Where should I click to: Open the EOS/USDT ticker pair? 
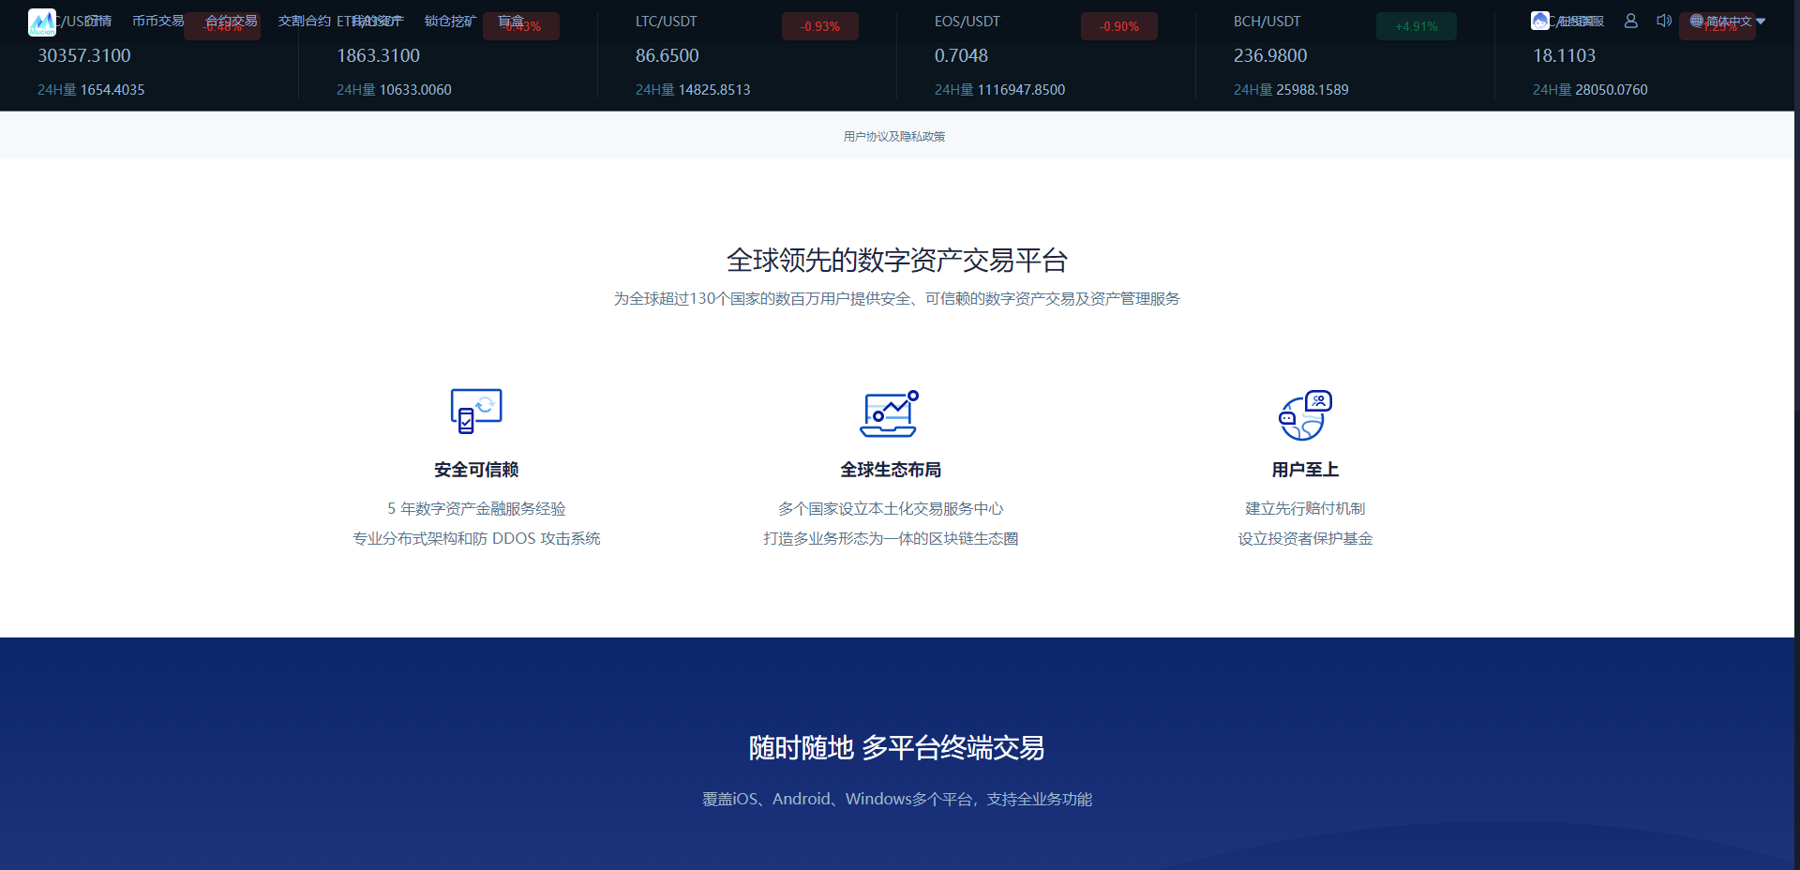(x=967, y=22)
